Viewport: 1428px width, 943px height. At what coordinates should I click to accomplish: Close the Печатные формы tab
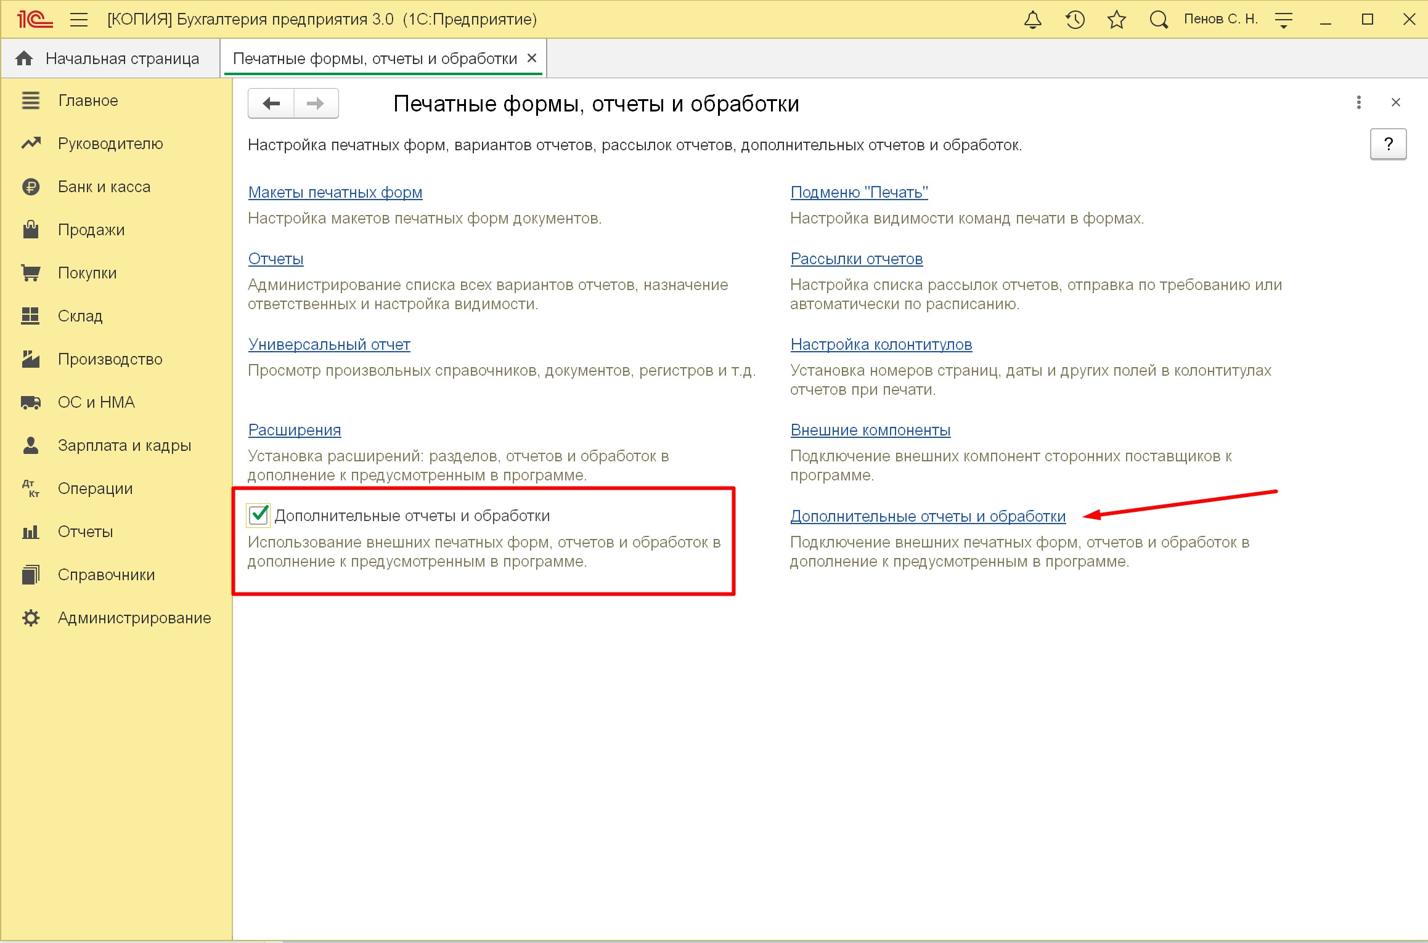click(x=532, y=58)
